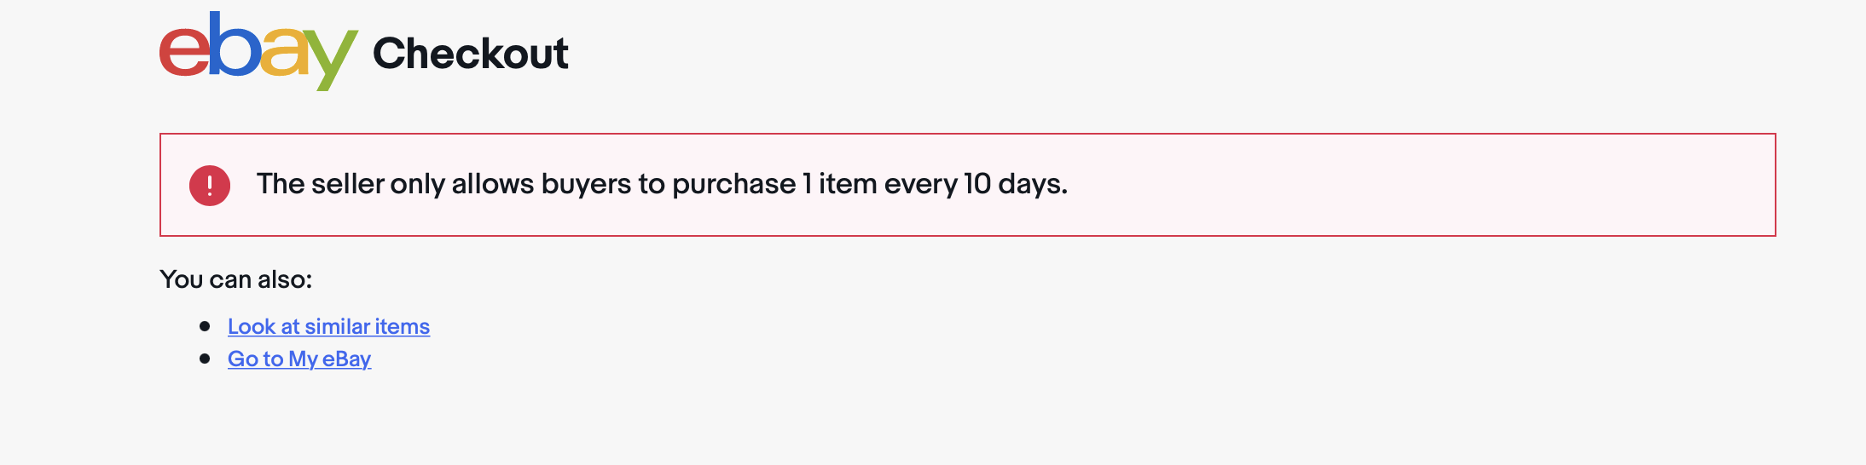
Task: Click empty space inside pink error banner
Action: tap(1416, 185)
